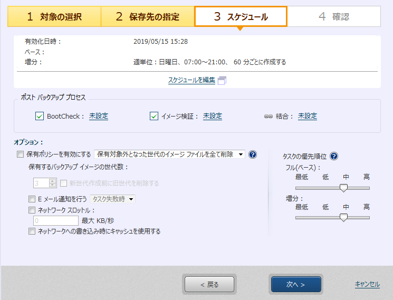Click the chain link icon for 結合
This screenshot has height=300, width=393.
268,117
